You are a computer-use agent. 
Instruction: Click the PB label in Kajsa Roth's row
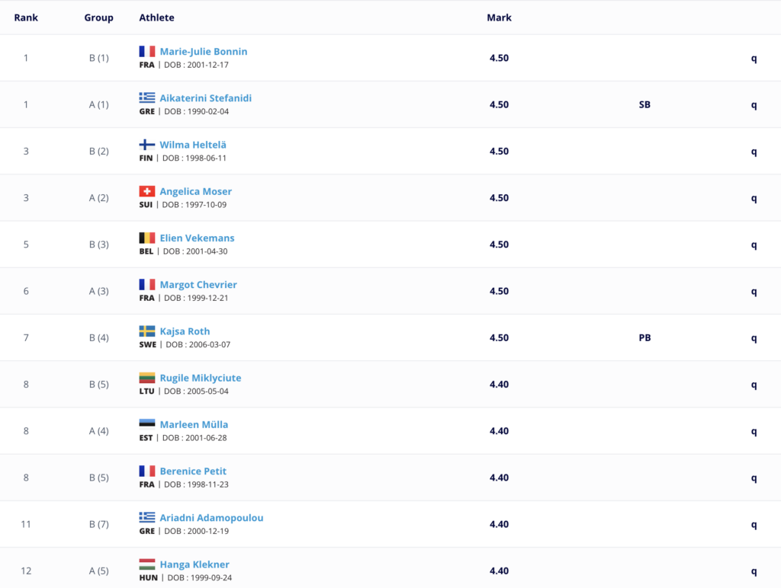point(644,337)
